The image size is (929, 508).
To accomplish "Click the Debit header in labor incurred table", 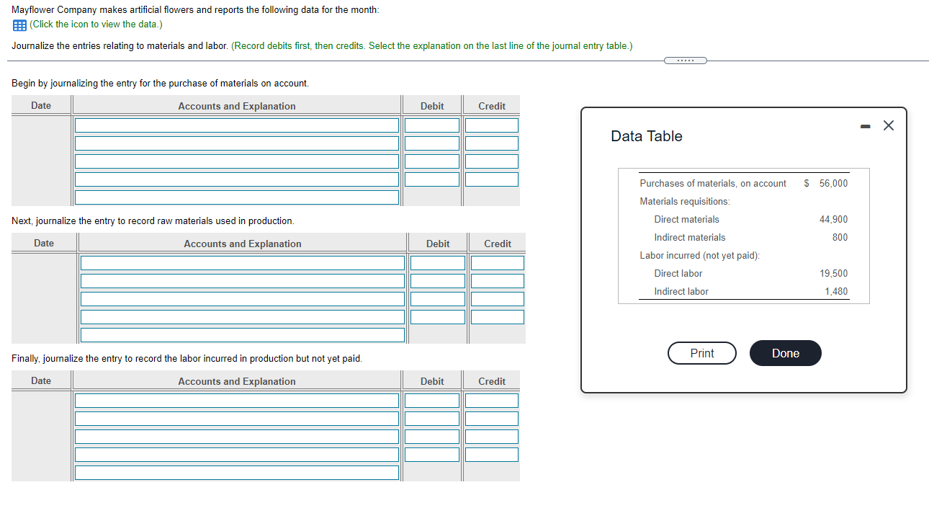I will pos(432,381).
